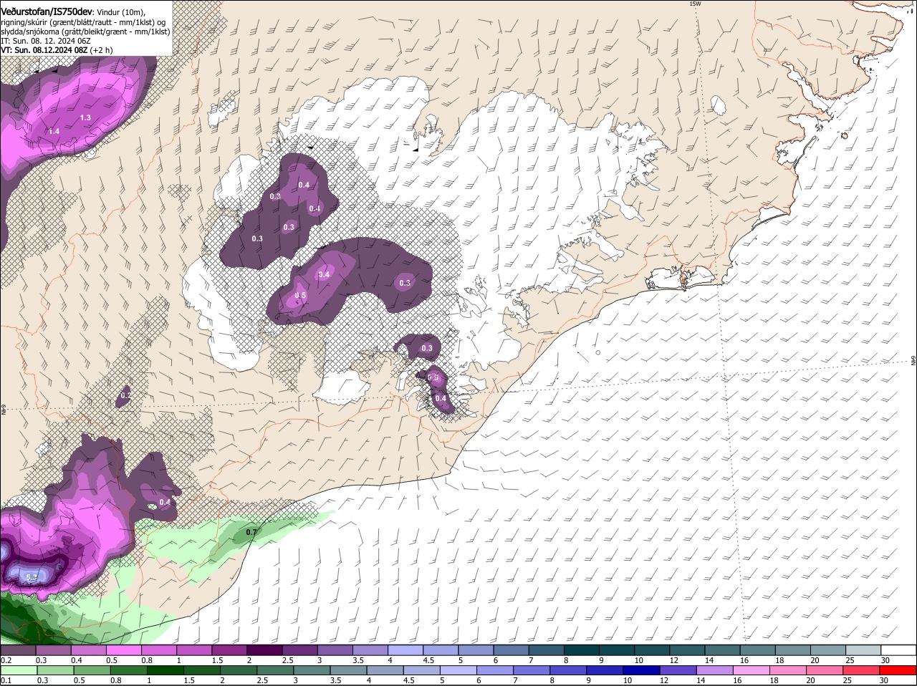917x686 pixels.
Task: Pick rain scale swatch between 4.5 and 5
Action: pos(423,670)
